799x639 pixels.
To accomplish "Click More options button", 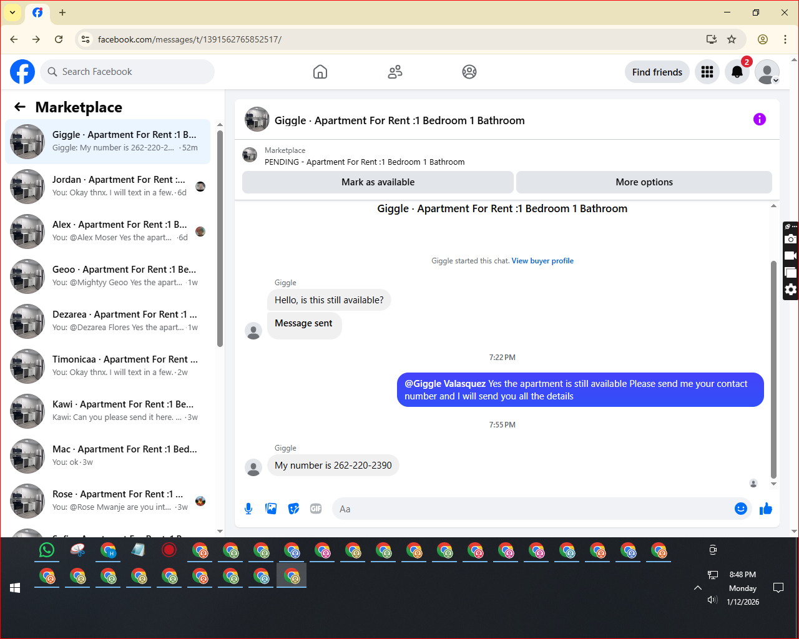I will 644,182.
